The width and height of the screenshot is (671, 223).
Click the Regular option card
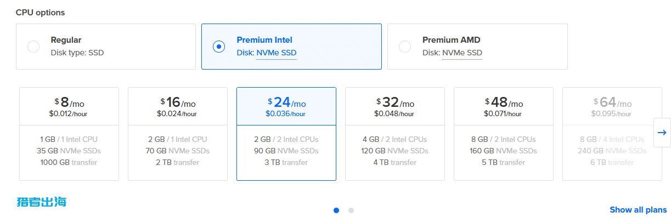click(x=106, y=47)
